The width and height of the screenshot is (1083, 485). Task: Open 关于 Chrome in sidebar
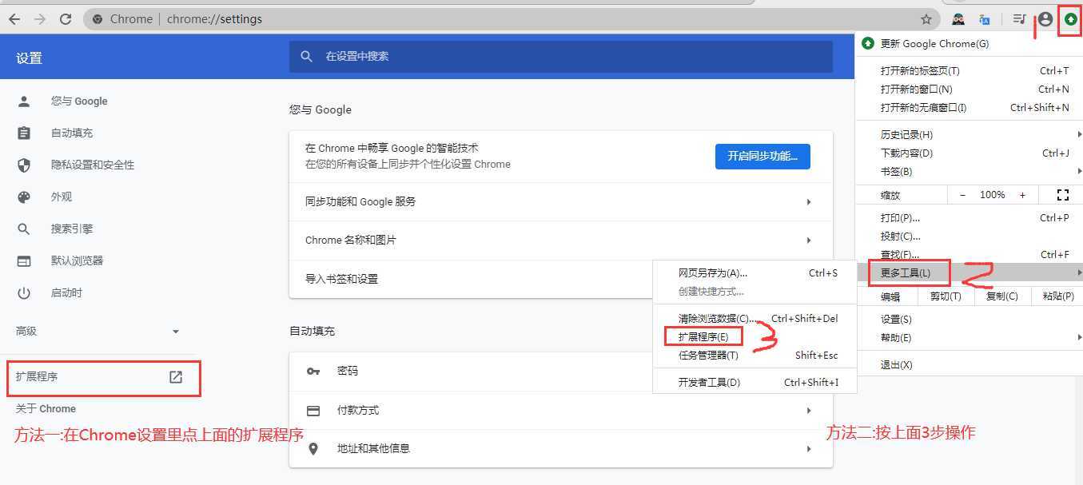tap(46, 409)
